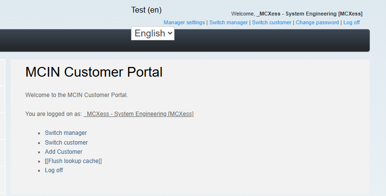Click the Flush lookup cache link
Image resolution: width=386 pixels, height=196 pixels.
click(x=73, y=161)
